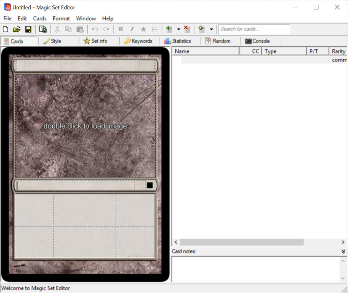Screen dimensions: 348x293
Task: Save the current set
Action: click(28, 29)
